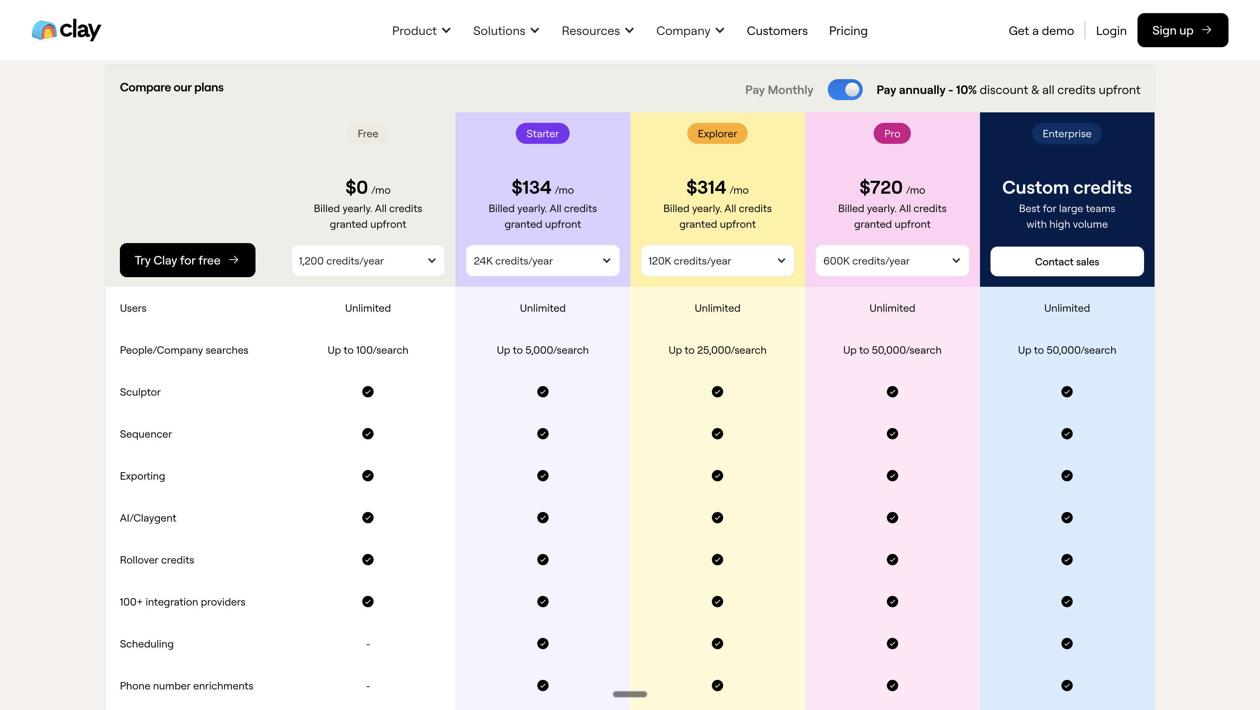Expand the Resources navigation menu
The height and width of the screenshot is (710, 1260).
point(597,30)
